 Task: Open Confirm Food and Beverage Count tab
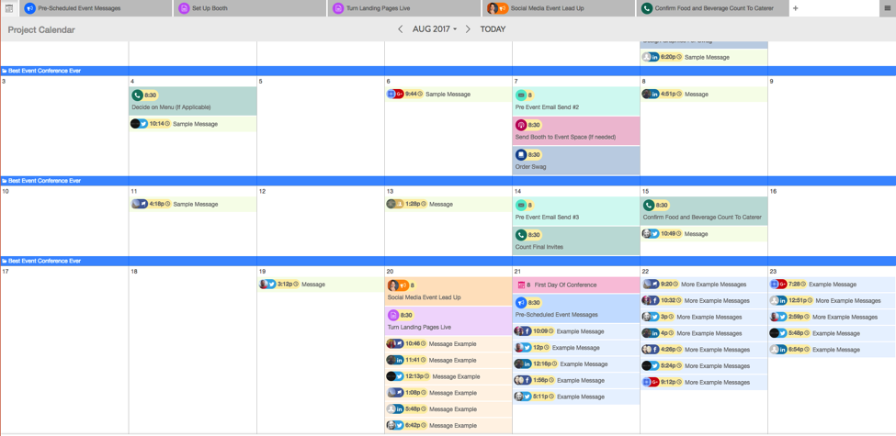click(x=713, y=8)
